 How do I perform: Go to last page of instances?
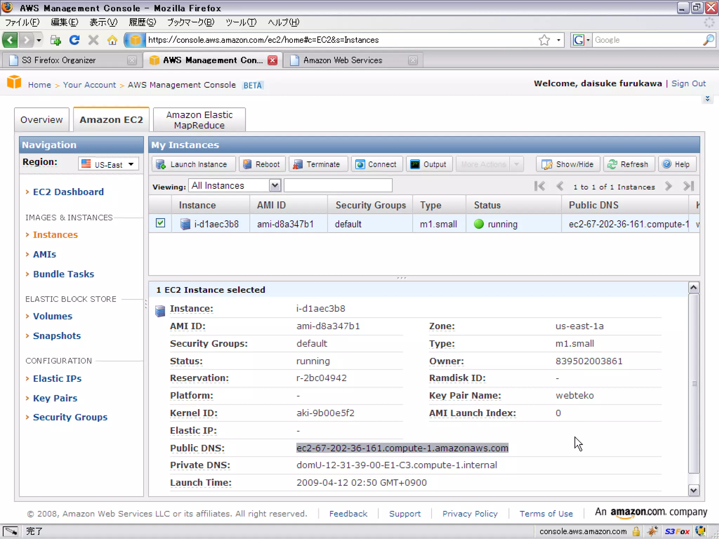(x=688, y=186)
